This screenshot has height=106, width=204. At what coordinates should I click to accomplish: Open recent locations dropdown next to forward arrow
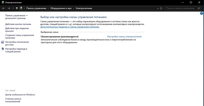(13, 8)
